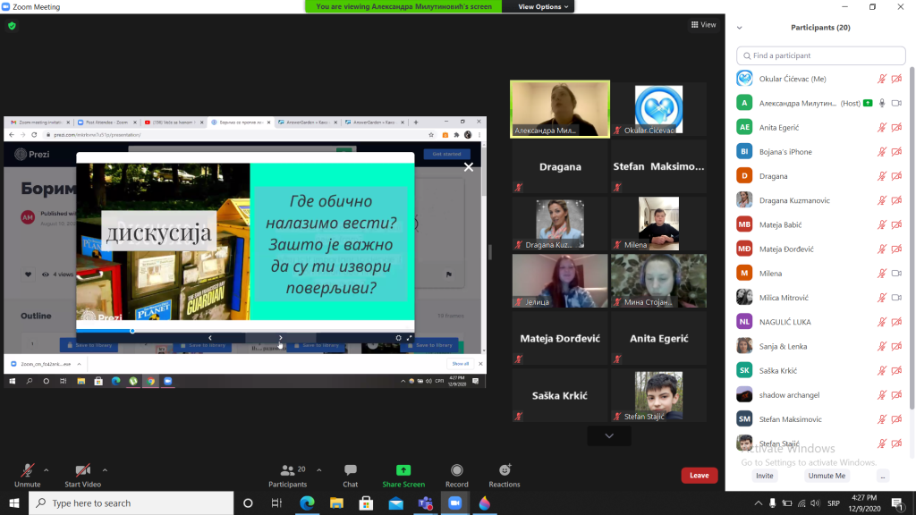Open Microsoft Edge from the taskbar
Screen dimensions: 916x515
coord(305,503)
